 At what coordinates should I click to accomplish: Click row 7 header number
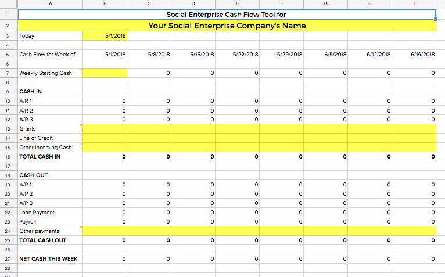pyautogui.click(x=8, y=73)
